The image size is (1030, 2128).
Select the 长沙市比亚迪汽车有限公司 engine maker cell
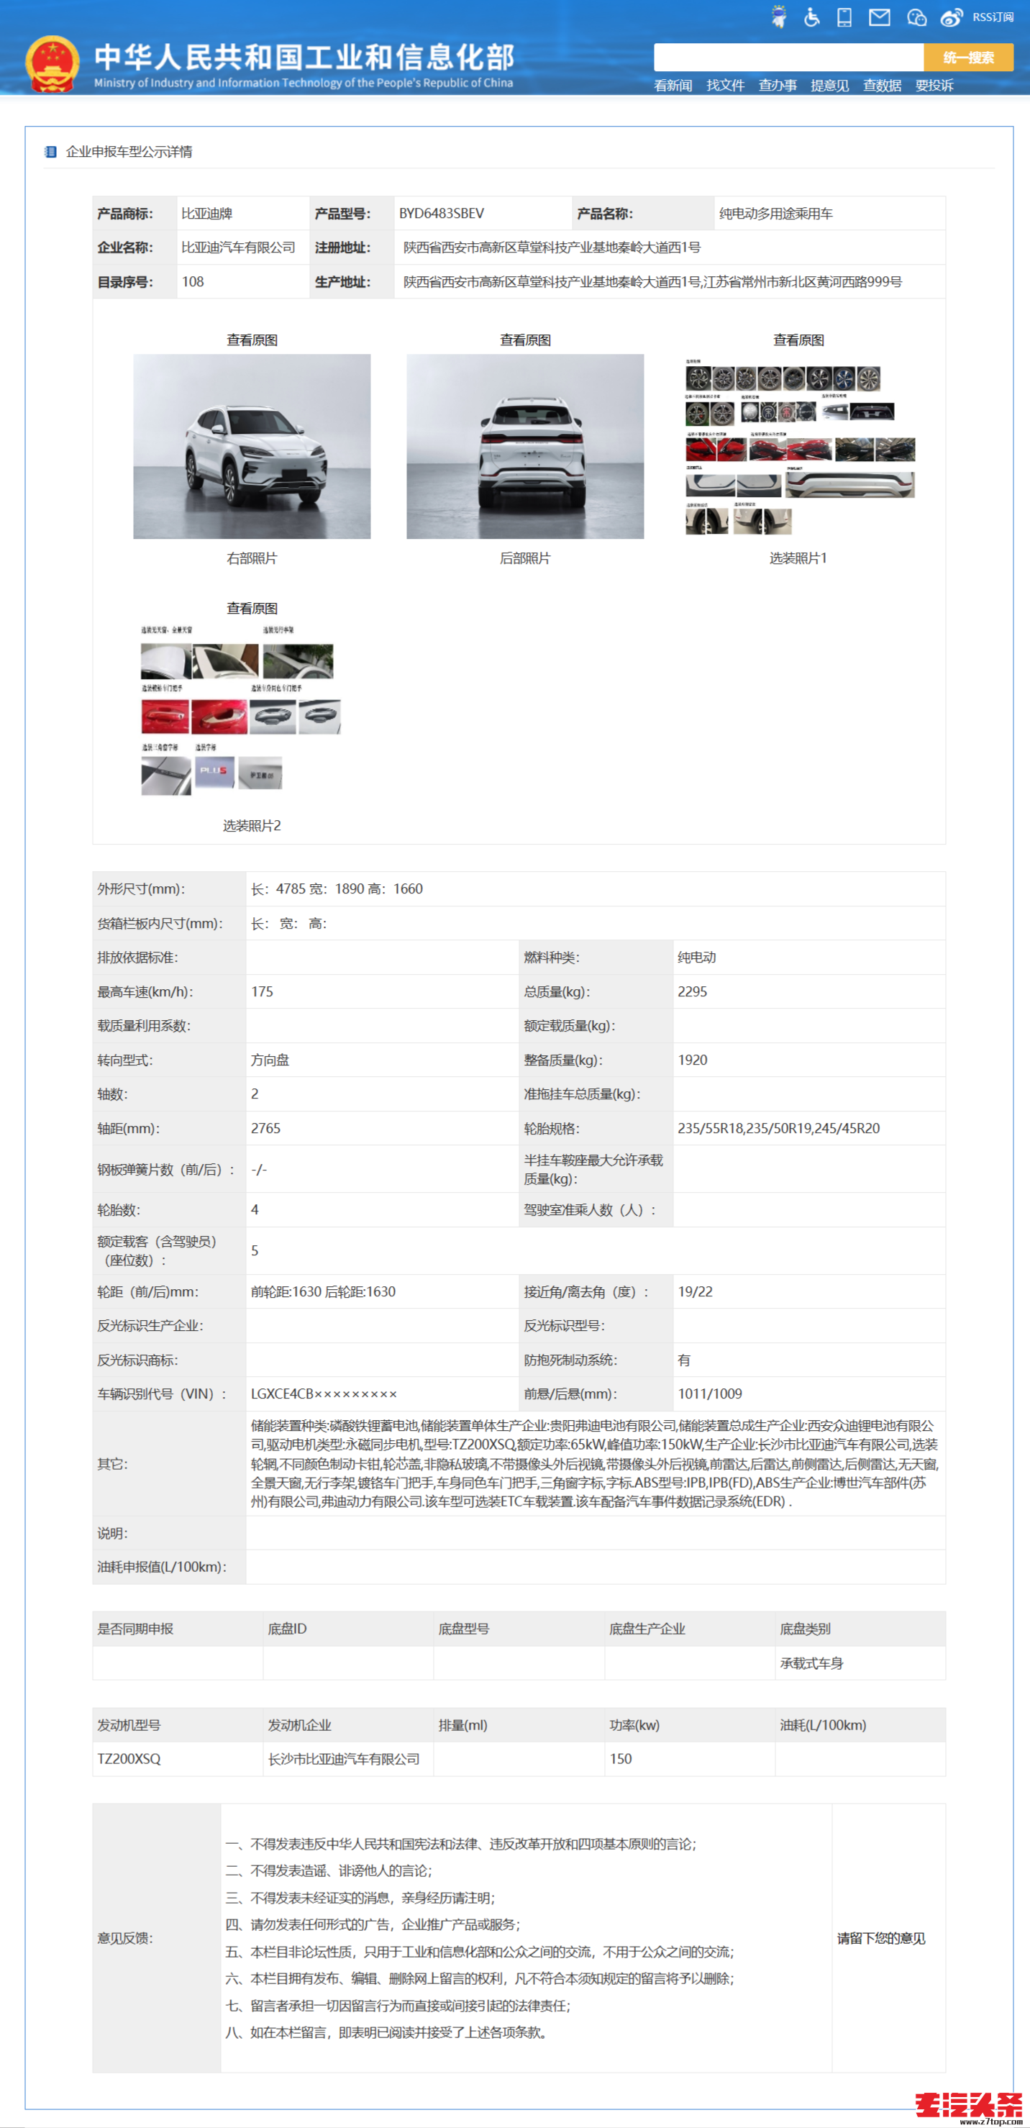[x=347, y=1759]
